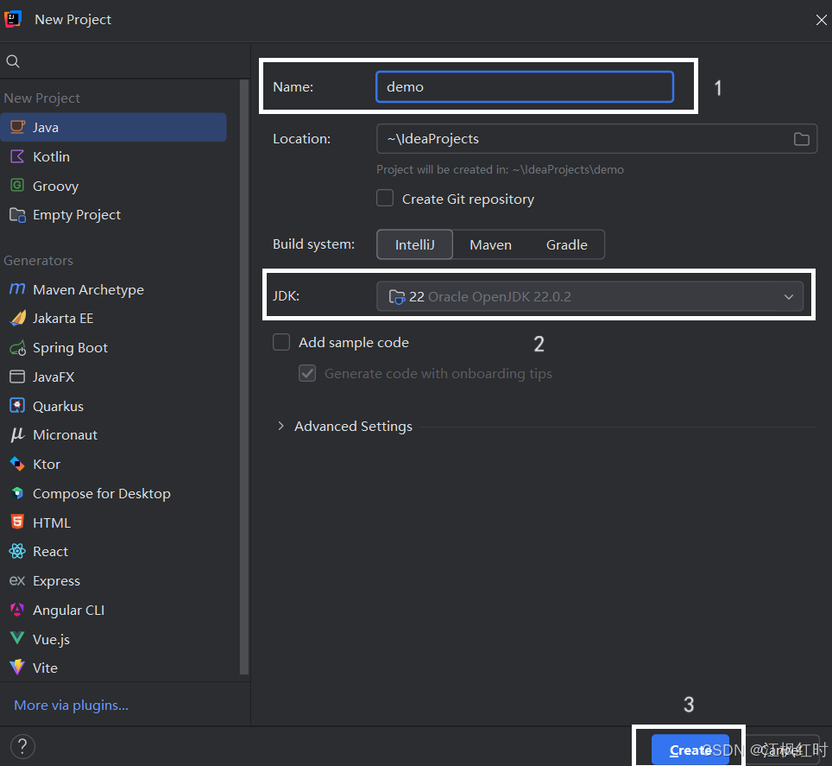Image resolution: width=832 pixels, height=766 pixels.
Task: Pick Maven Archetype generator
Action: [114, 289]
